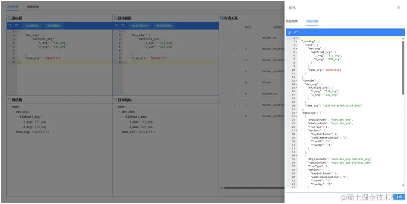407x204 pixels.
Task: Tick the checkbox for mapping row 1
Action: (224, 38)
